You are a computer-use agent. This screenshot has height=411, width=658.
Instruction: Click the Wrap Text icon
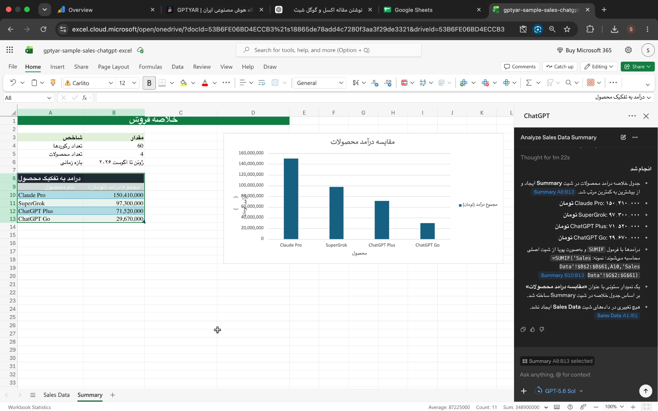[262, 83]
